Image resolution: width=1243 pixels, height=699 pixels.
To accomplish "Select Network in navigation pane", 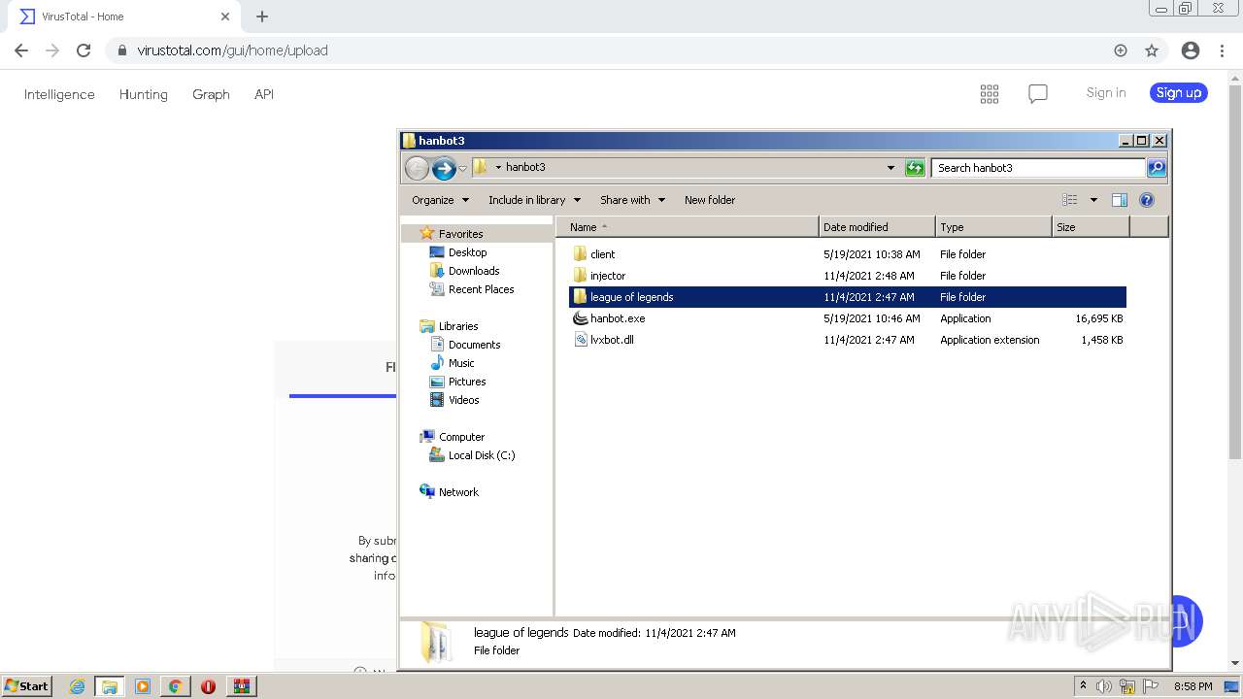I will (x=458, y=492).
